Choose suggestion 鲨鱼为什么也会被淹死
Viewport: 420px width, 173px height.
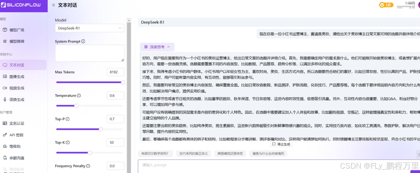(268, 154)
